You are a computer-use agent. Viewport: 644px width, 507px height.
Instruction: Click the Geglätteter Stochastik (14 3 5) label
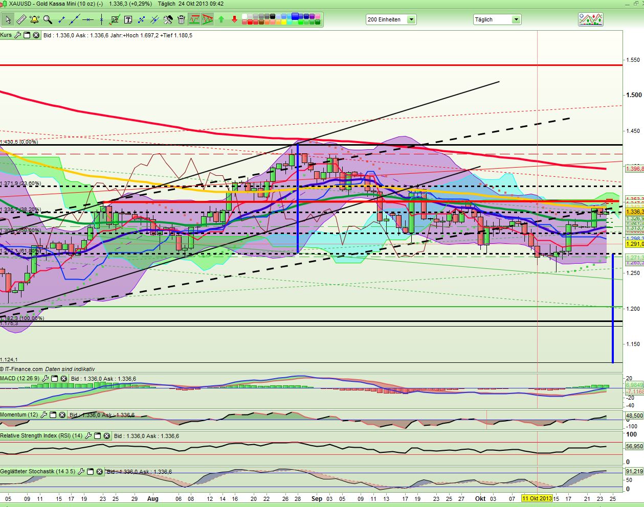click(x=38, y=472)
